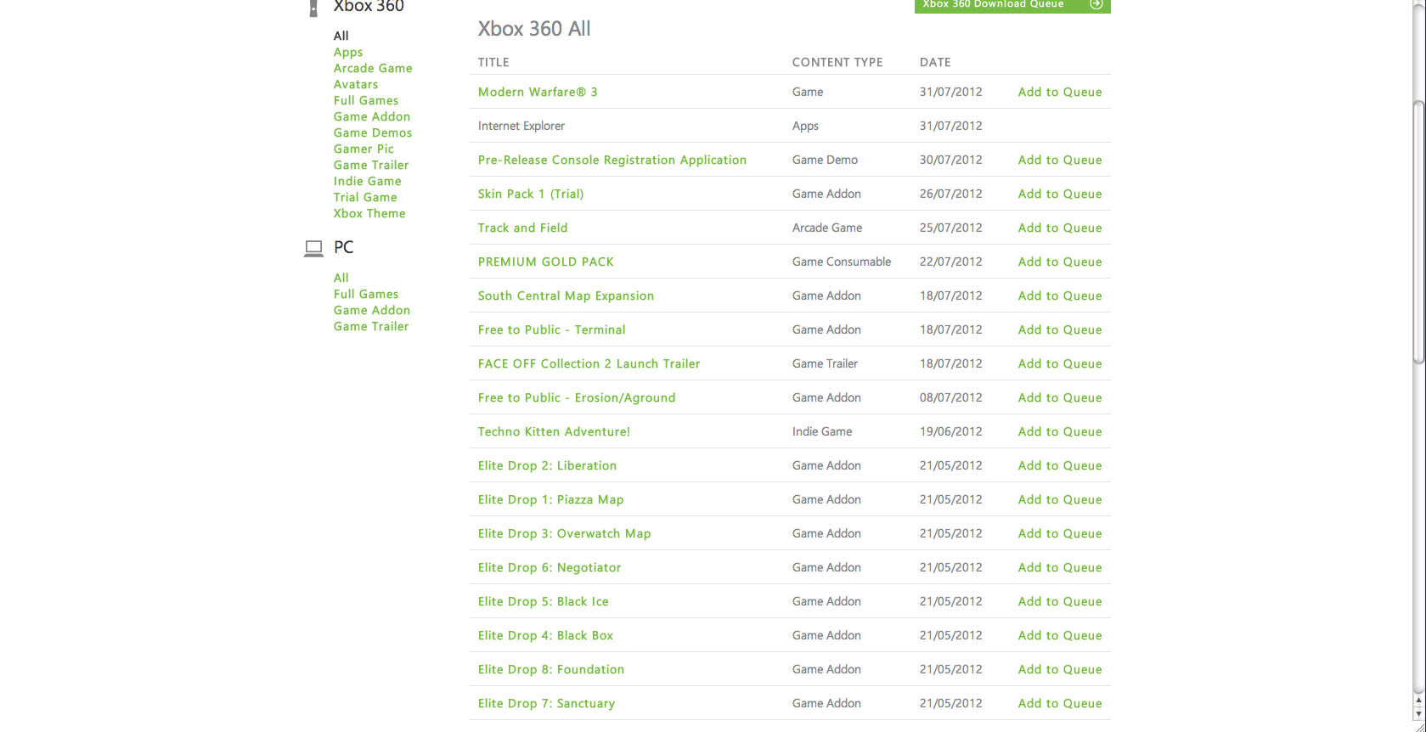
Task: Open the Gamer Pic category
Action: click(x=364, y=149)
